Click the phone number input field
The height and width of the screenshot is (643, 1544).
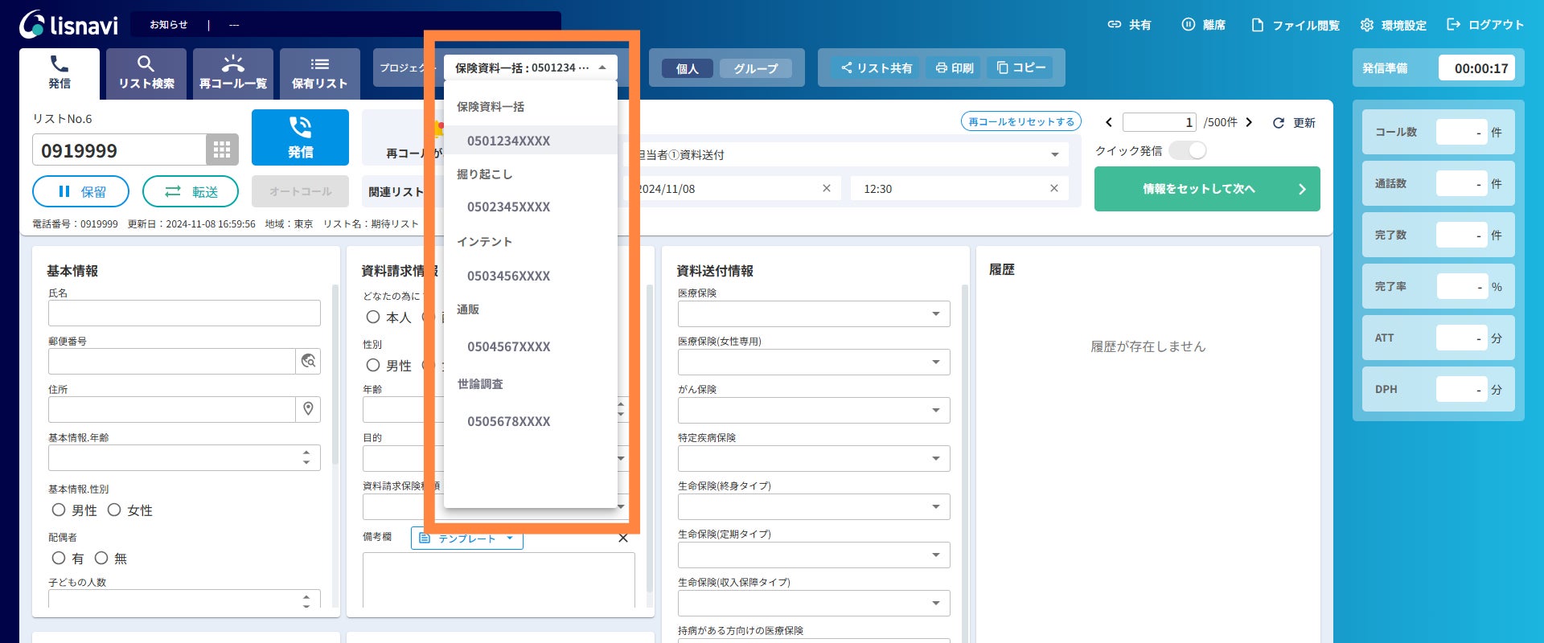tap(119, 150)
